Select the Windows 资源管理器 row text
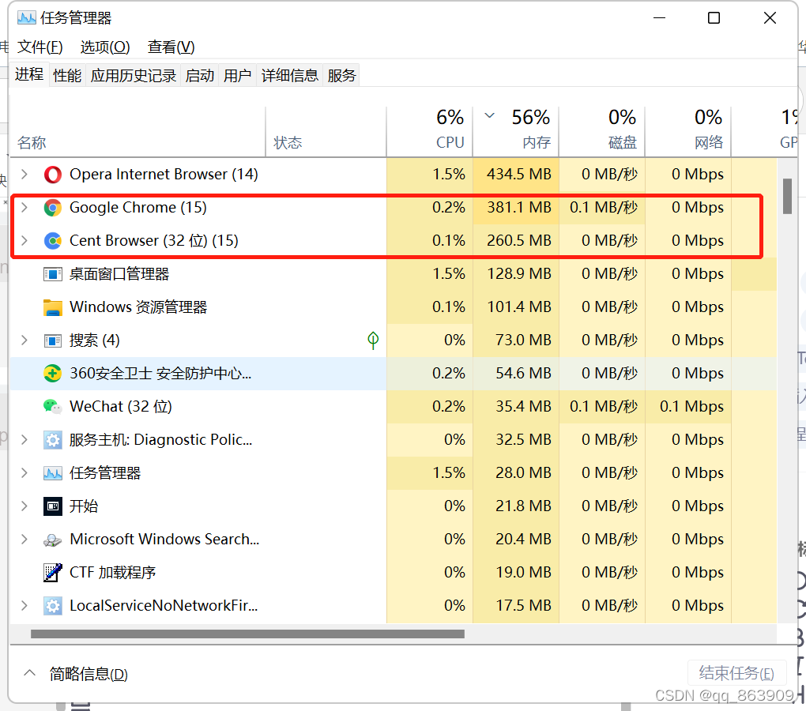Image resolution: width=806 pixels, height=711 pixels. click(x=138, y=307)
